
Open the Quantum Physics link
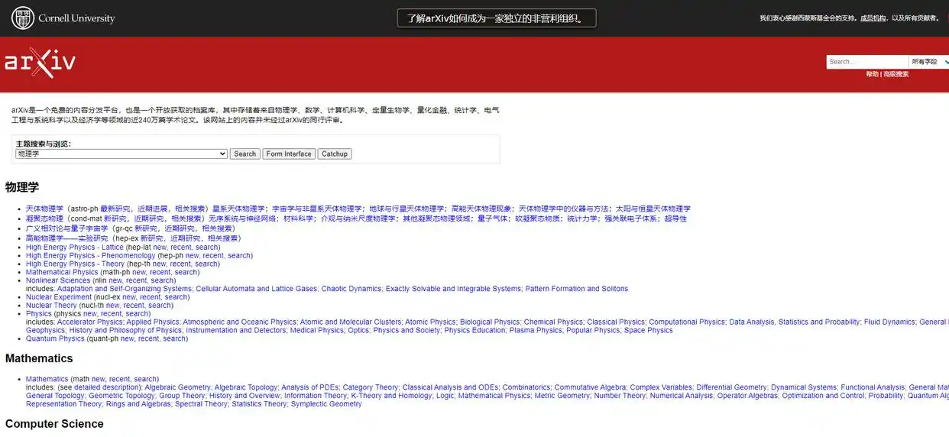pyautogui.click(x=55, y=338)
